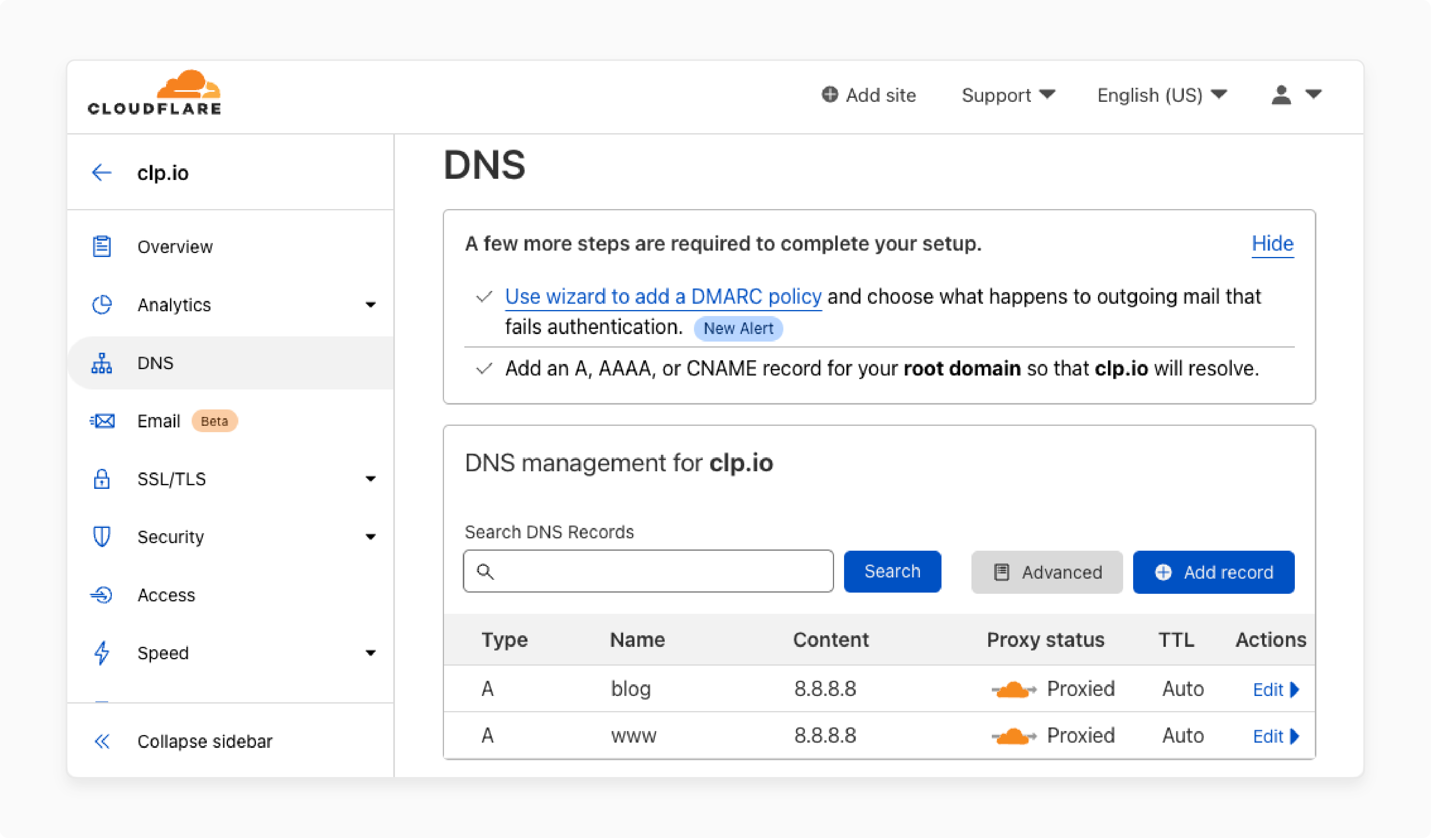This screenshot has width=1431, height=838.
Task: Click the Analytics pie chart icon
Action: 102,305
